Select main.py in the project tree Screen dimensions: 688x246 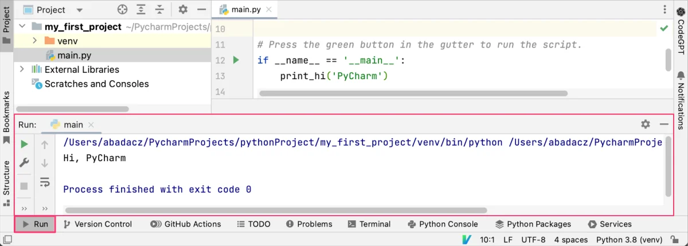tap(74, 55)
